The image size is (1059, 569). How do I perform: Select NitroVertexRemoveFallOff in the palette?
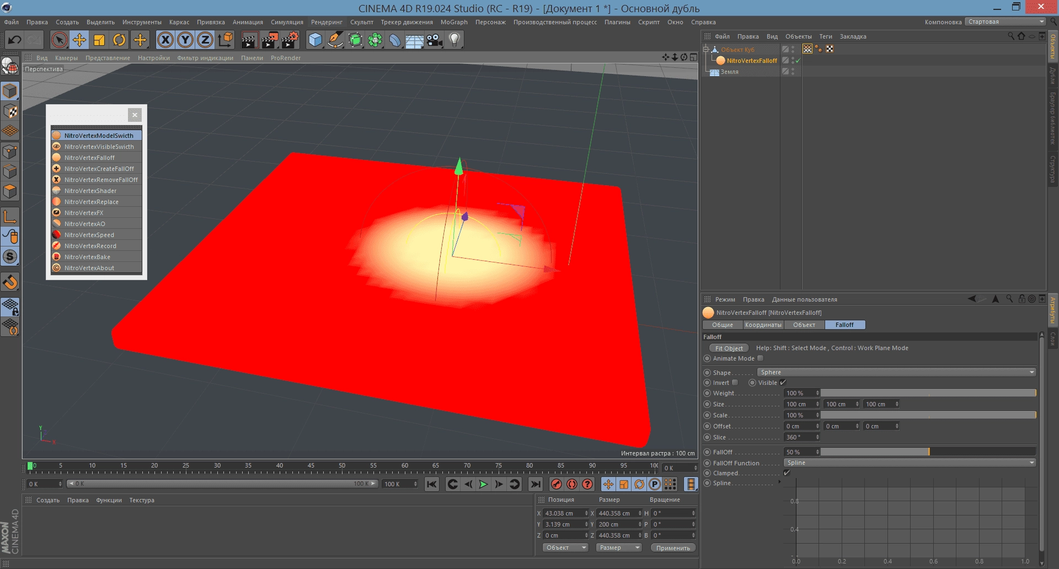tap(97, 179)
